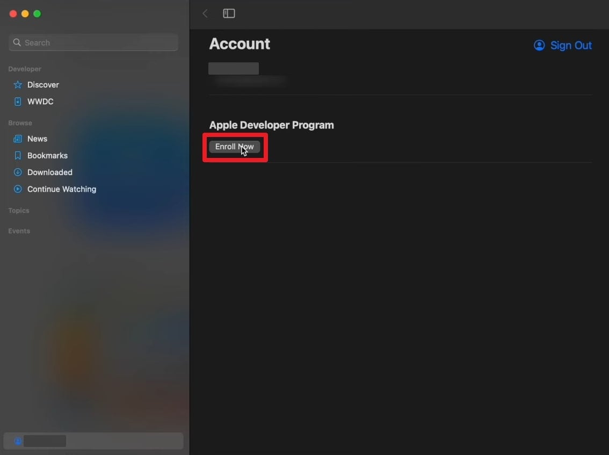The height and width of the screenshot is (455, 609).
Task: Click the Account page title
Action: 240,44
